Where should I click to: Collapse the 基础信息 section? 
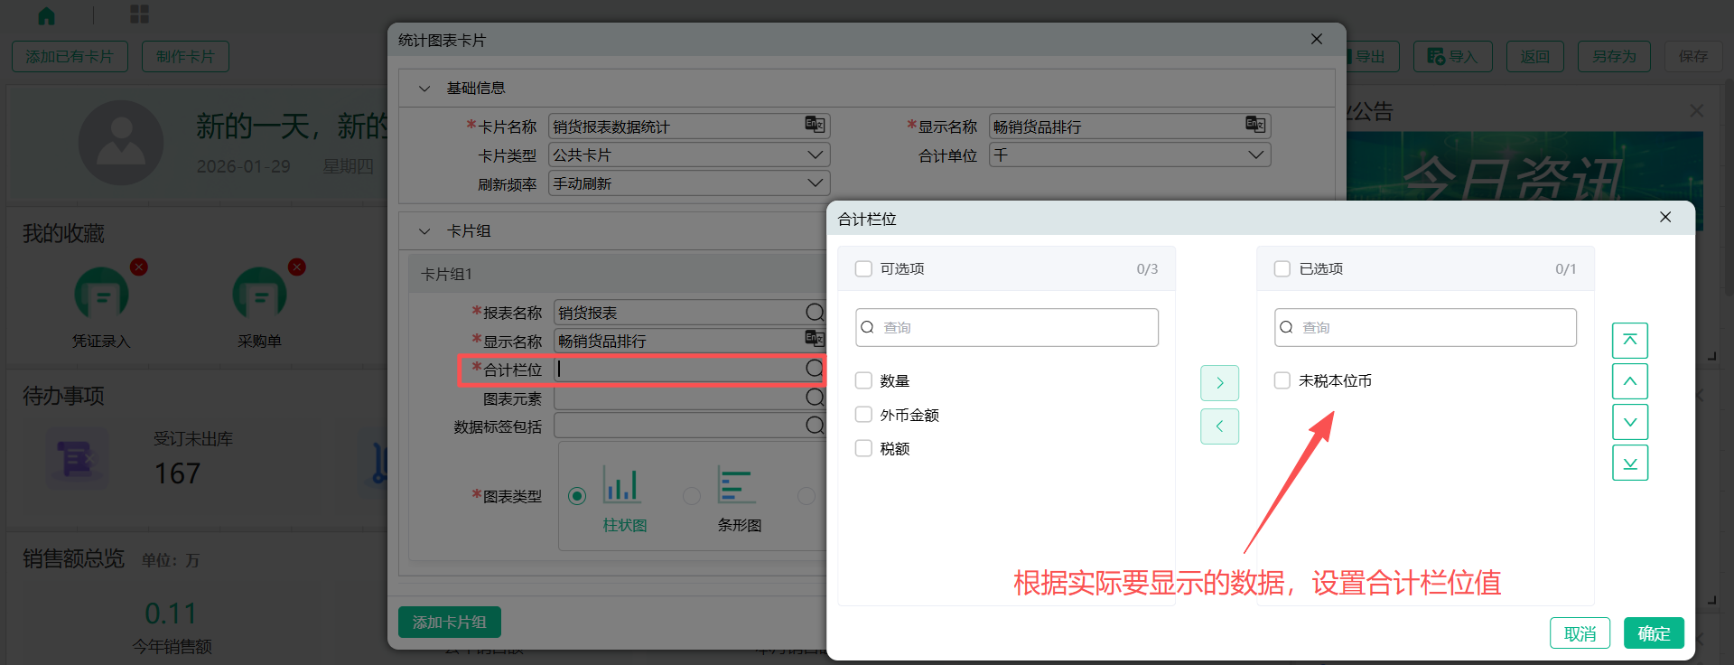[x=424, y=89]
